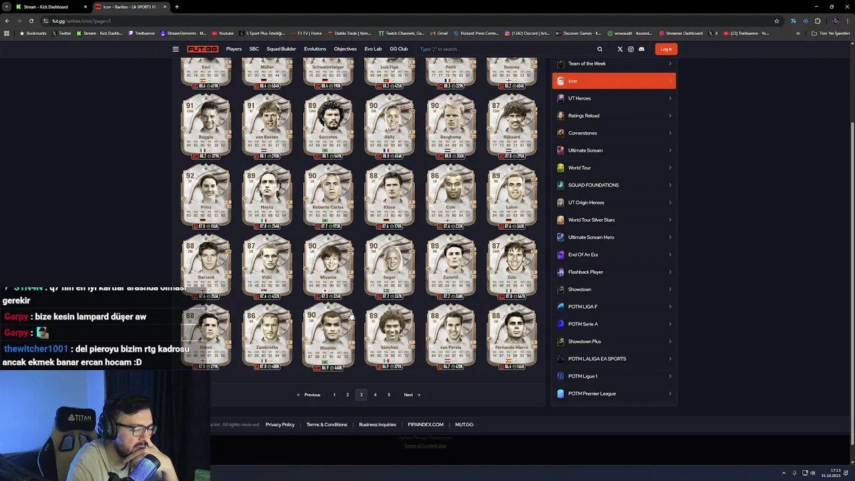This screenshot has width=855, height=481.
Task: Open MUT.GG footer link
Action: pos(464,424)
